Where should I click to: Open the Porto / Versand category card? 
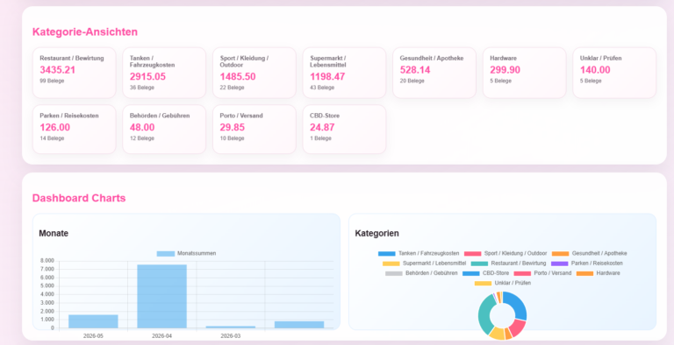254,130
